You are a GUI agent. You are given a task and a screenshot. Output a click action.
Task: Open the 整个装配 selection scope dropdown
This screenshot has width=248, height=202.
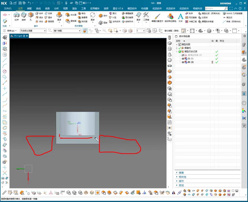coord(67,31)
